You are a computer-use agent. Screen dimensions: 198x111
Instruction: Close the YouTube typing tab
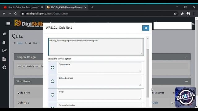(42, 7)
